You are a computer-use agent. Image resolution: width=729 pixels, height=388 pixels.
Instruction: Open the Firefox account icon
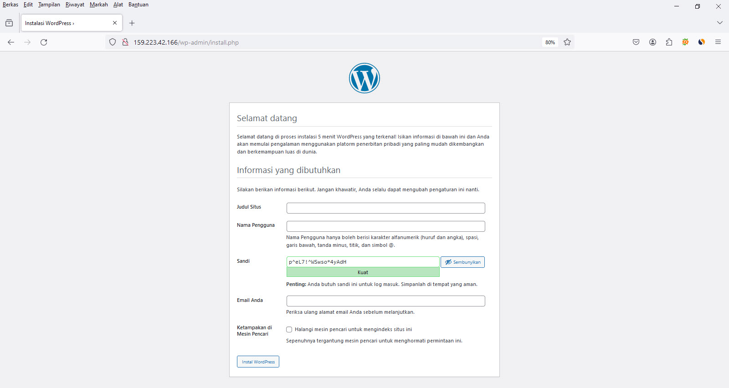pos(652,42)
